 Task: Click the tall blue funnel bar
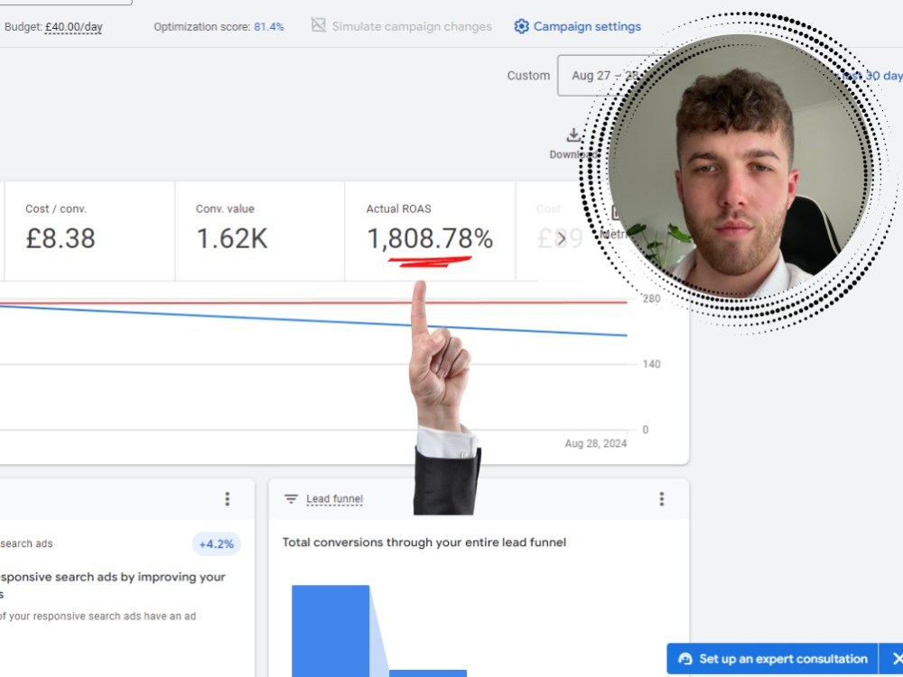pyautogui.click(x=330, y=631)
